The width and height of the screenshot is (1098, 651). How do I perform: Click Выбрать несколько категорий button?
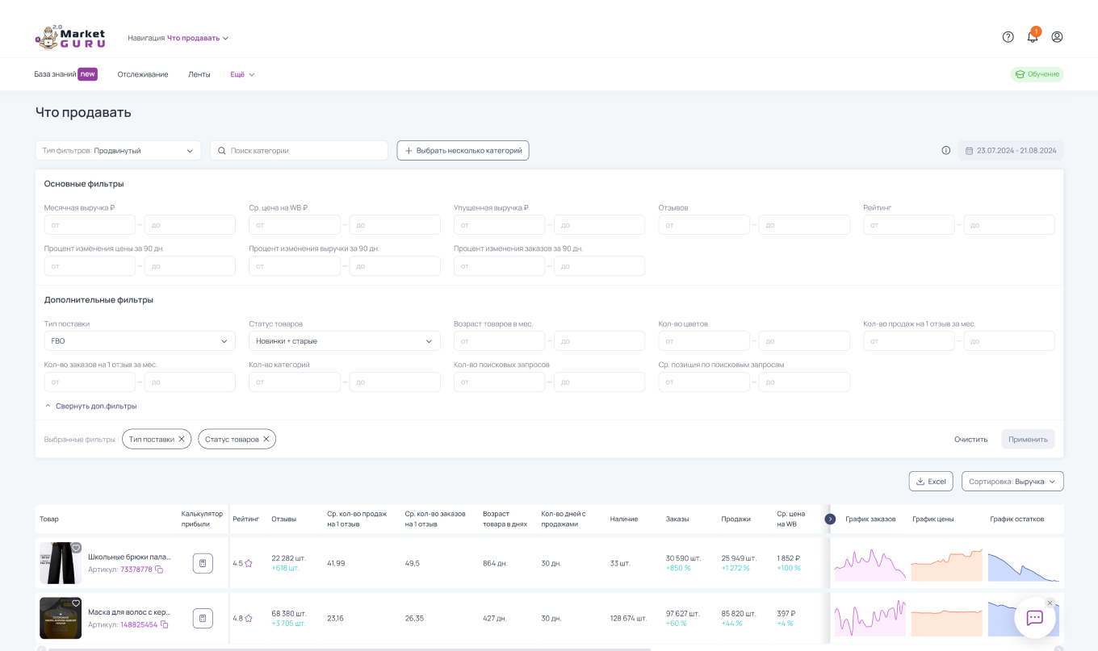tap(463, 151)
